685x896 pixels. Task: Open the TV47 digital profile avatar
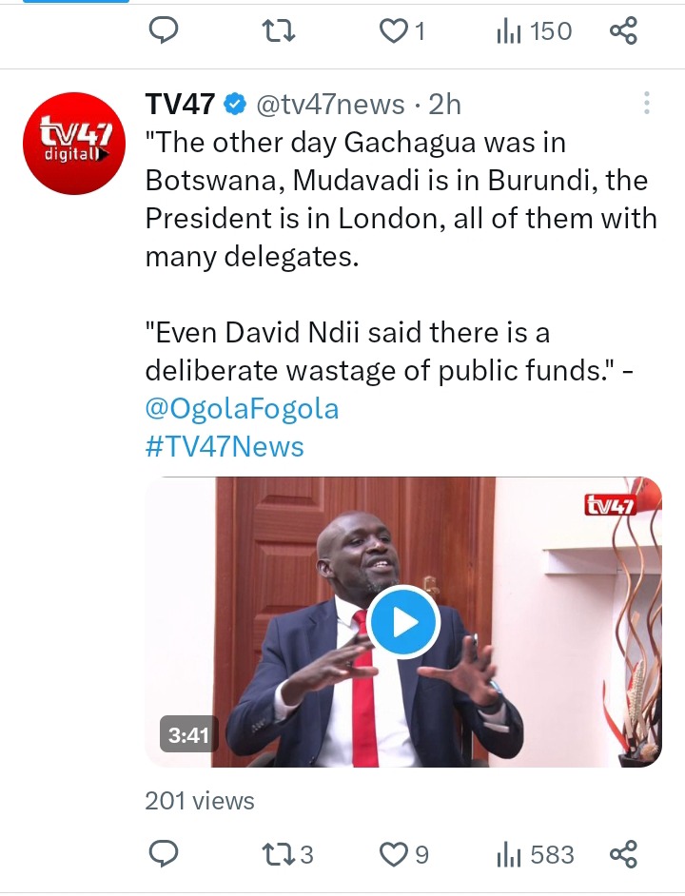74,143
